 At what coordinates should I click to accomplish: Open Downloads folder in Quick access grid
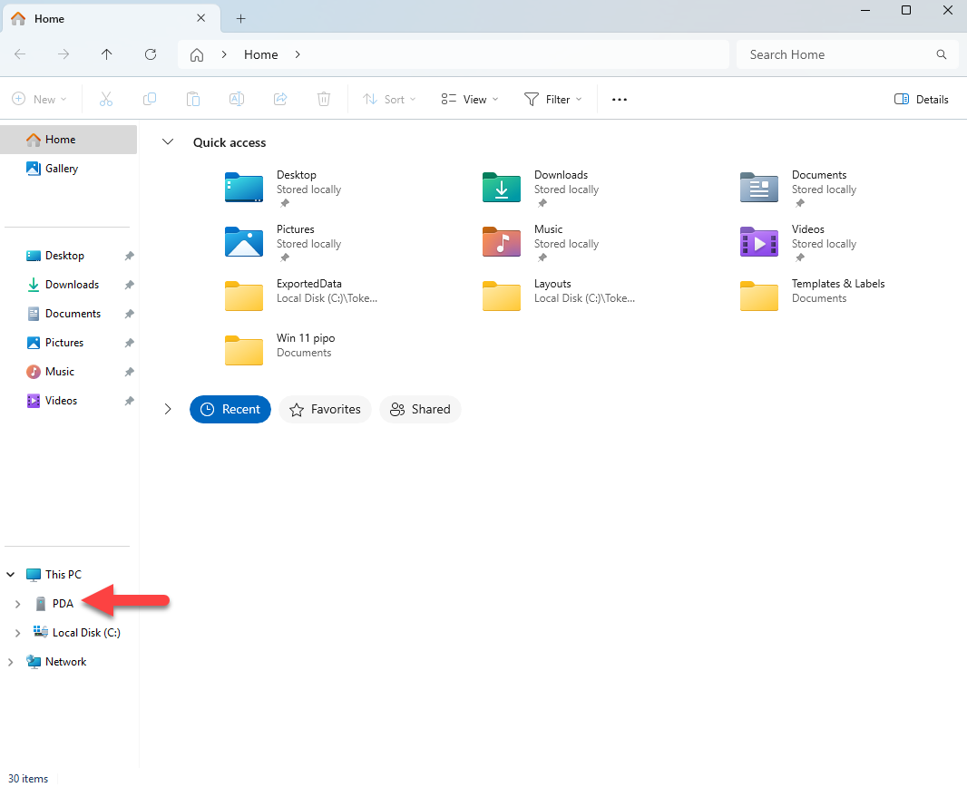point(542,188)
